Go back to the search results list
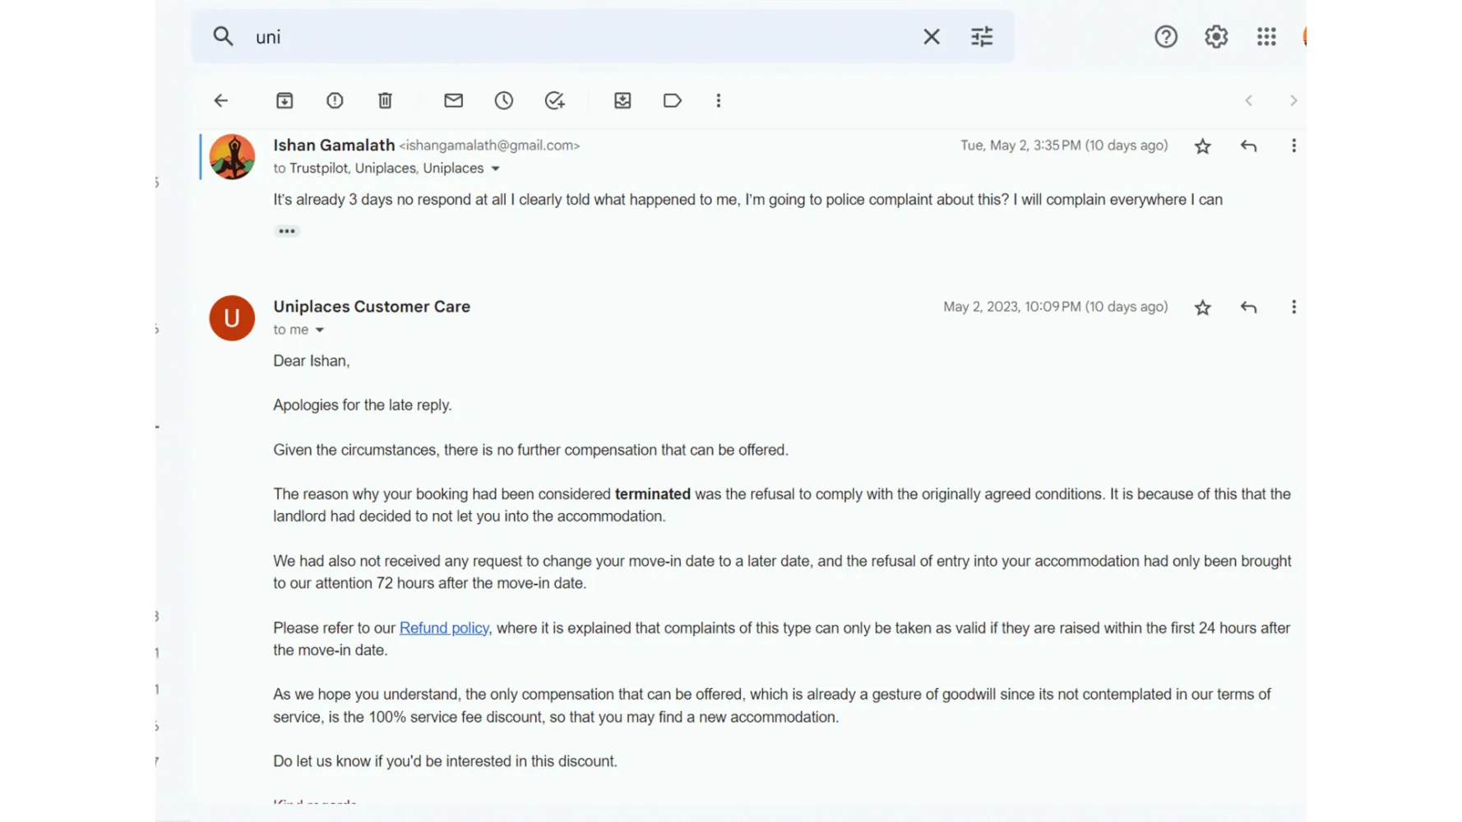Viewport: 1462px width, 822px height. click(x=220, y=100)
